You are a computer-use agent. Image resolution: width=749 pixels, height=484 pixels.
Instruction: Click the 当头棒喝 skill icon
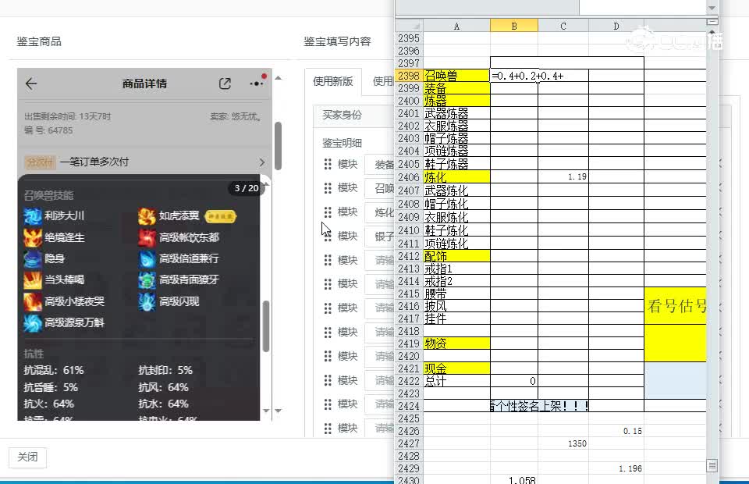(x=33, y=280)
